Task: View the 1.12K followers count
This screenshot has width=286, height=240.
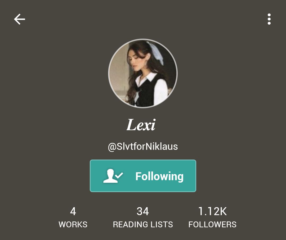Action: tap(212, 211)
